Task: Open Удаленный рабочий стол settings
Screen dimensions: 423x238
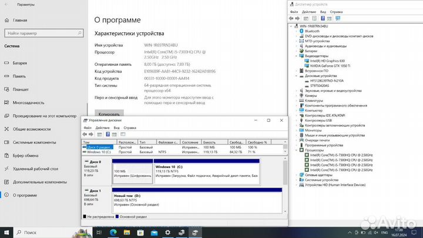Action: pos(34,168)
